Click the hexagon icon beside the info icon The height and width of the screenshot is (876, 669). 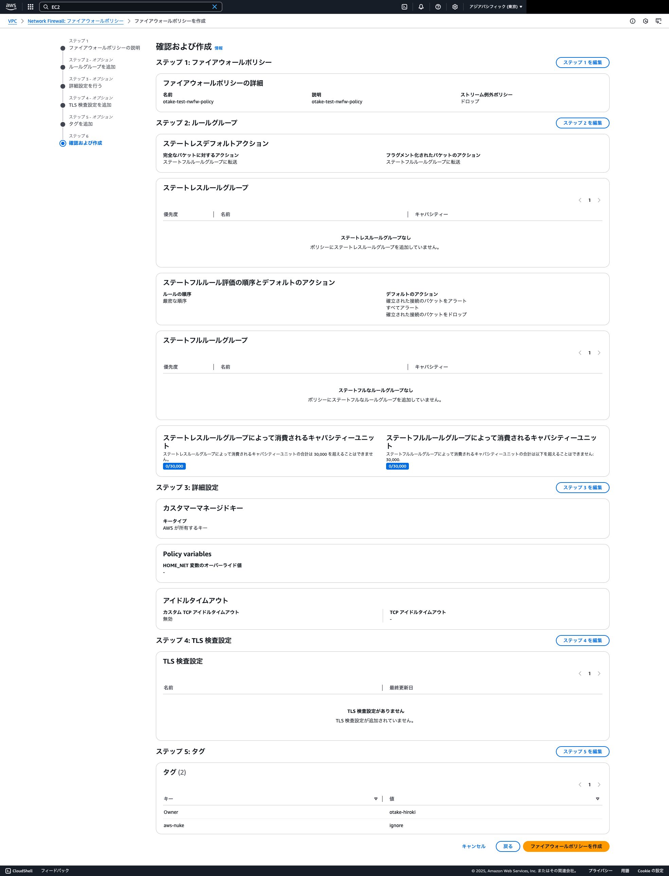pyautogui.click(x=646, y=21)
